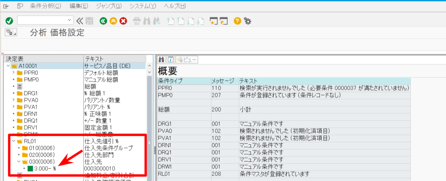Click the Previous Page icon

pos(181,21)
